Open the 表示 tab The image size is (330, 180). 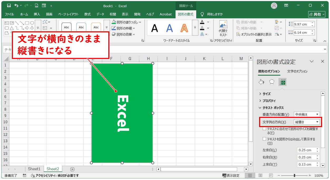pyautogui.click(x=125, y=14)
